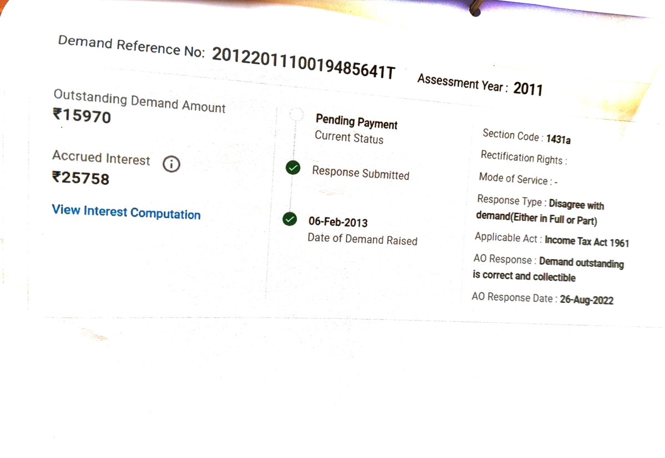Click the Assessment Year value 2011

pos(528,89)
